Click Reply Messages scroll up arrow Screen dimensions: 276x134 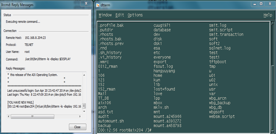pos(84,75)
